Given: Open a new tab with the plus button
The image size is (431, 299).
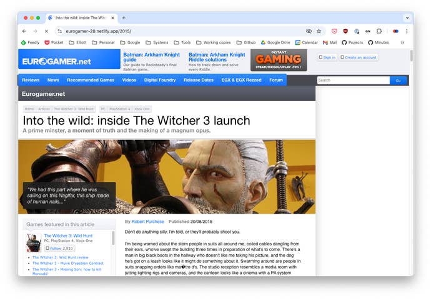Looking at the screenshot, I should (124, 18).
